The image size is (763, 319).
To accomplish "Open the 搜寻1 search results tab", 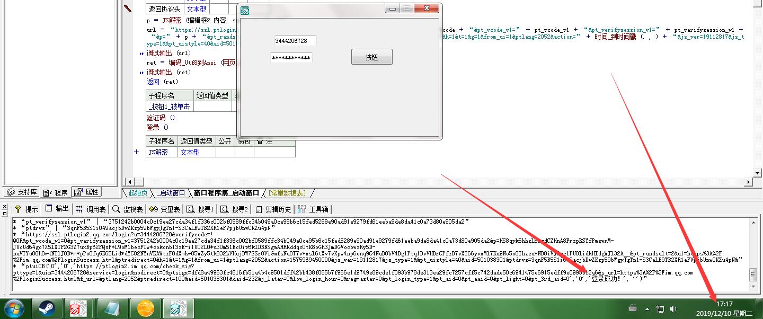I will [x=201, y=209].
